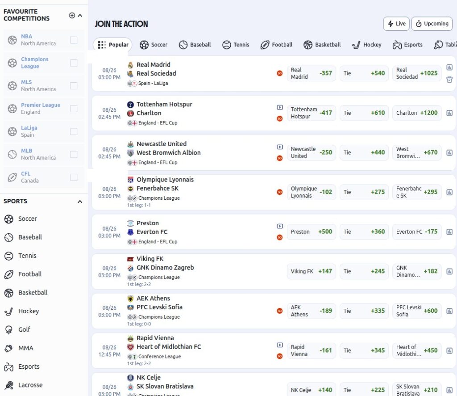The width and height of the screenshot is (457, 396).
Task: Bet on Real Madrid at -357
Action: 311,73
